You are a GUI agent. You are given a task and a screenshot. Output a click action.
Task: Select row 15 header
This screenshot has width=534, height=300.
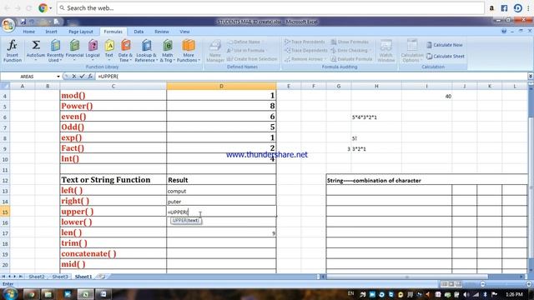(5, 212)
